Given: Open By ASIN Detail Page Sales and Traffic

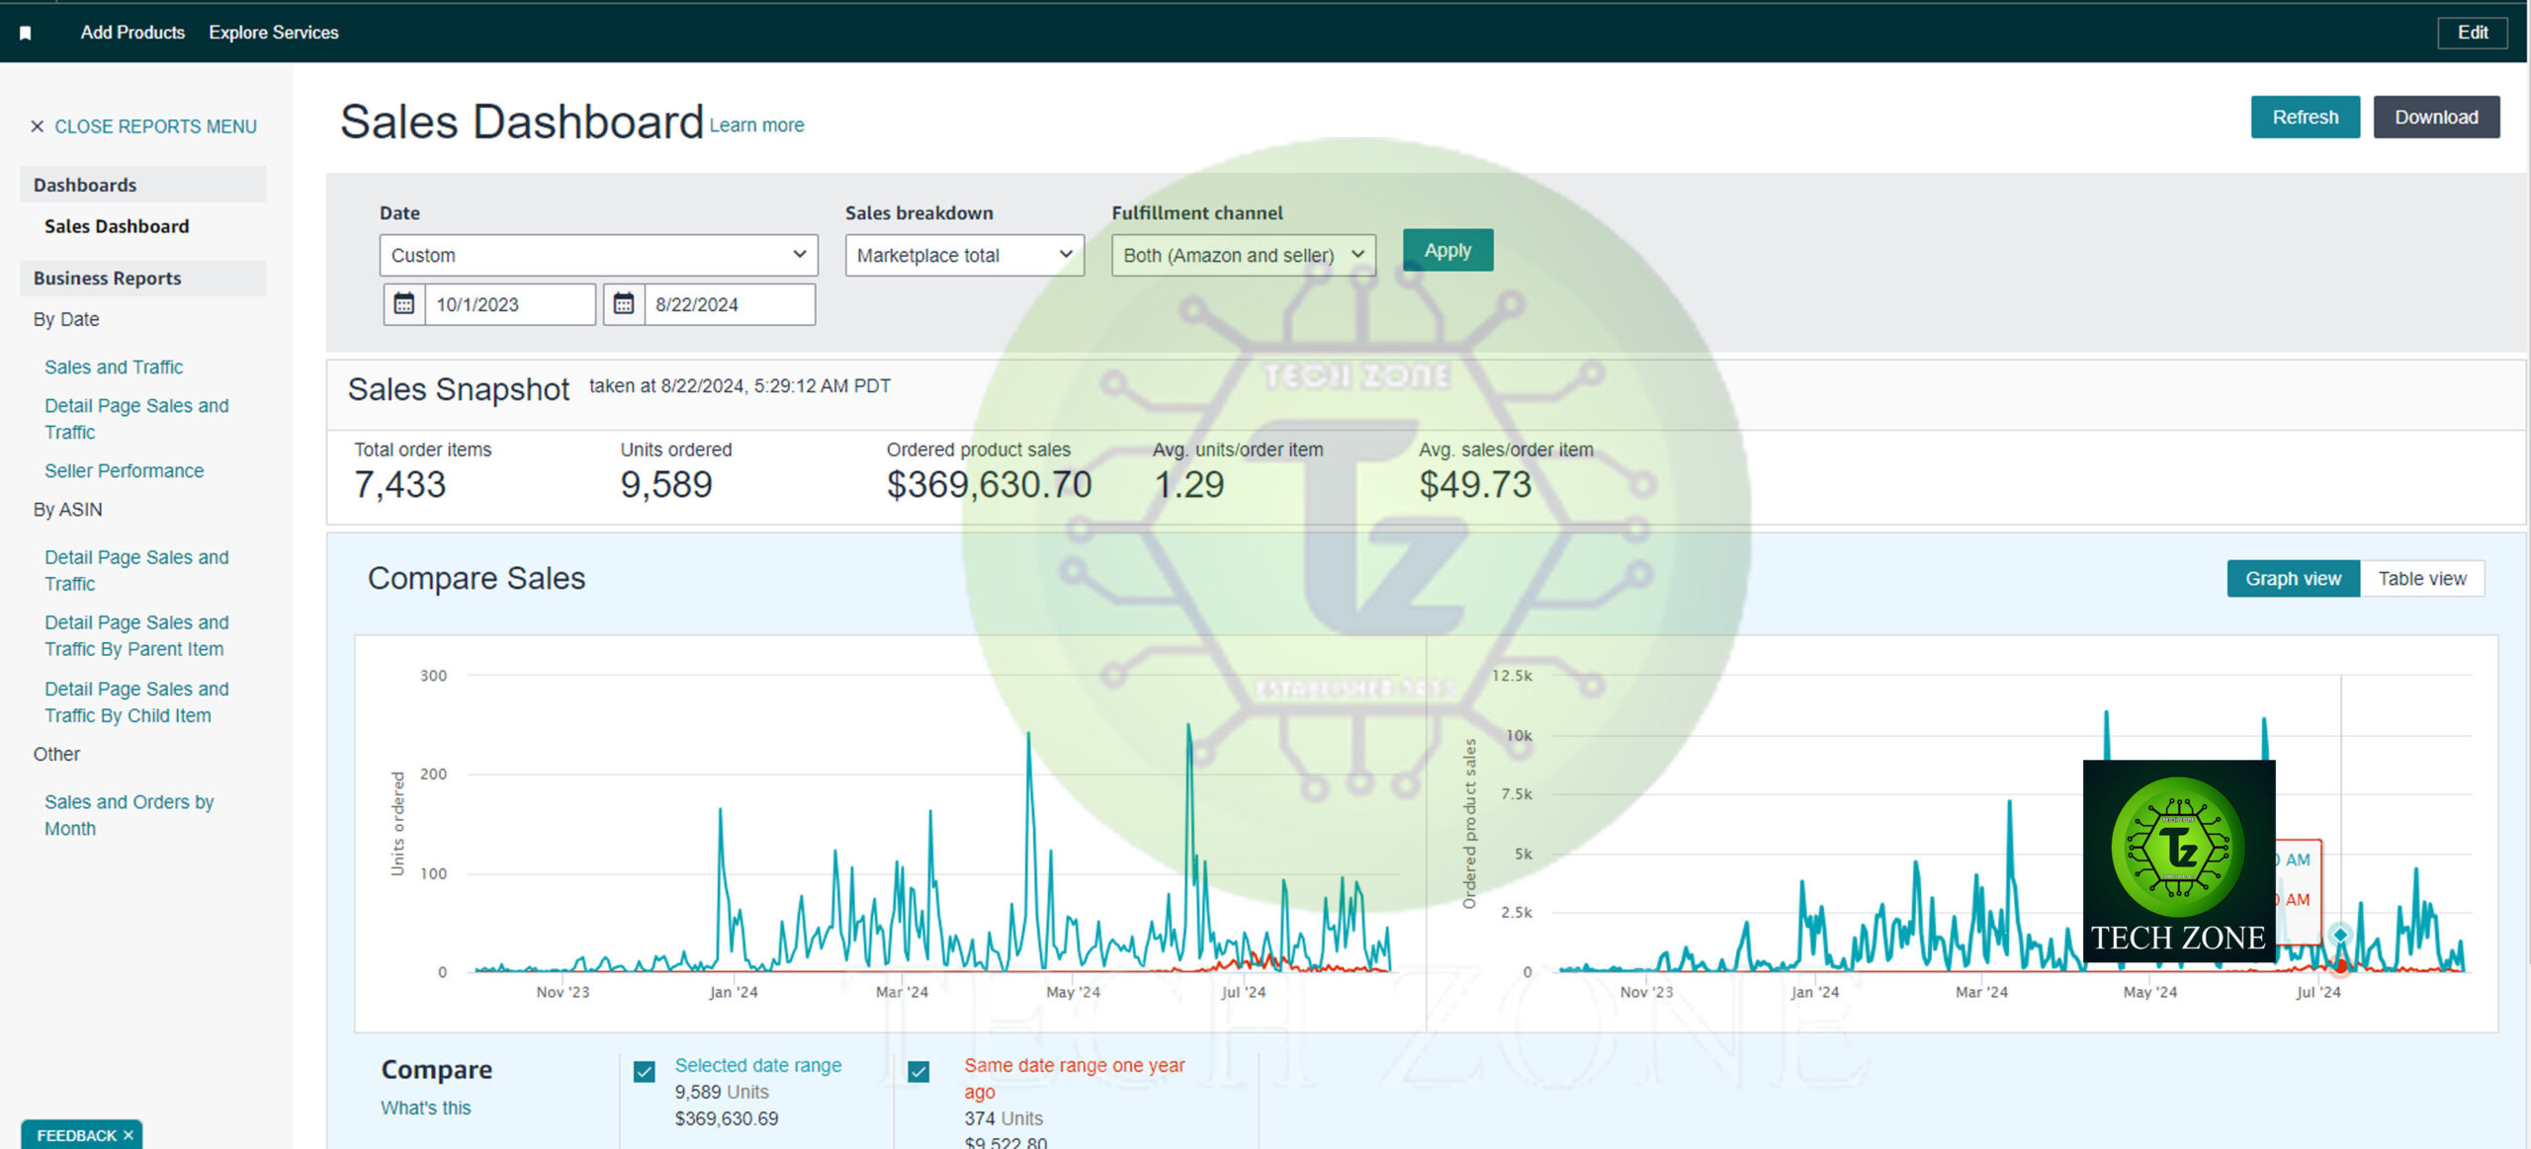Looking at the screenshot, I should 136,570.
